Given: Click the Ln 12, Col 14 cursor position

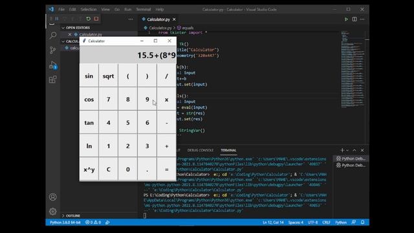Looking at the screenshot, I should [273, 223].
